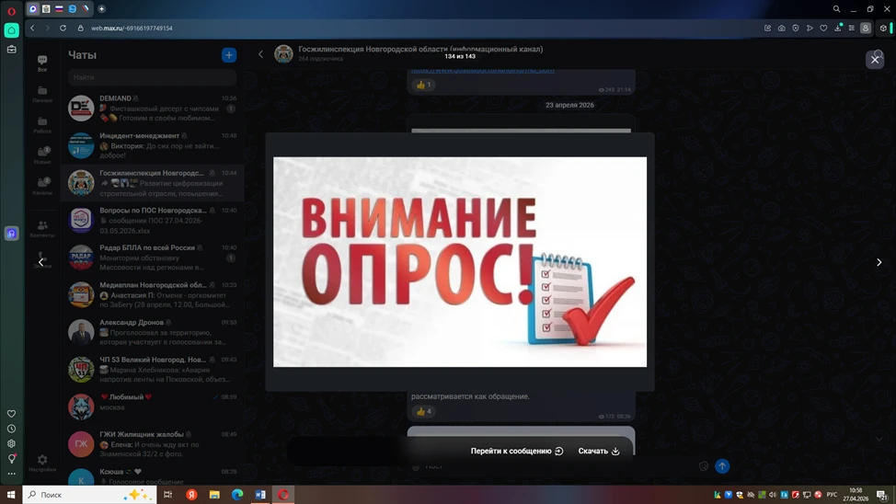
Task: Open MAX Настройки gear icon
Action: (42, 463)
